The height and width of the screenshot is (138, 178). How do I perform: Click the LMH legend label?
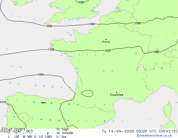pos(49,136)
